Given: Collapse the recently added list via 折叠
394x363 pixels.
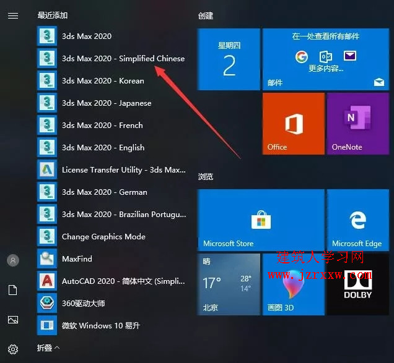Looking at the screenshot, I should pyautogui.click(x=48, y=348).
